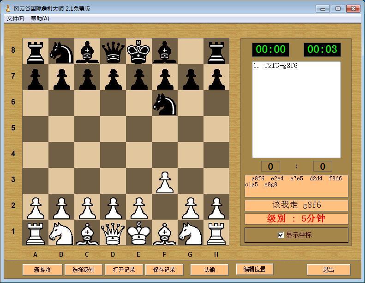This screenshot has height=283, width=365.
Task: Select the white king on e1
Action: pyautogui.click(x=139, y=233)
